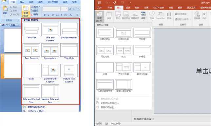Open the font size dropdown box
Screen dimensions: 211x126
[x=64, y=9]
